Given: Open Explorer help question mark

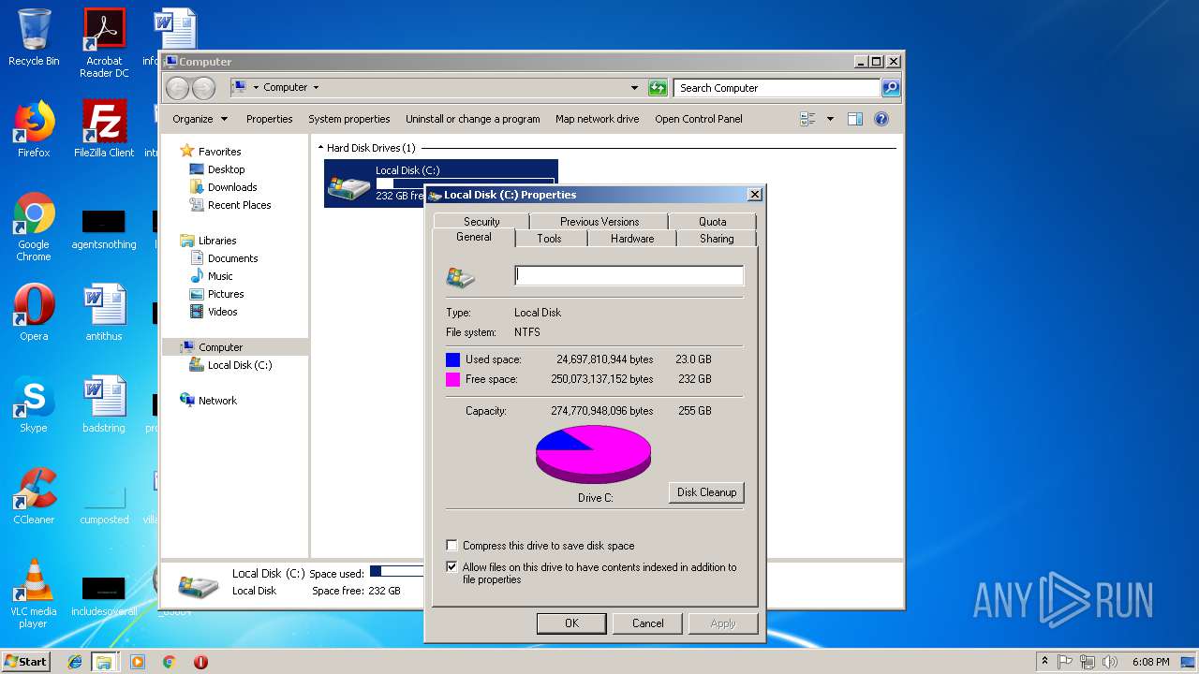Looking at the screenshot, I should pos(881,119).
